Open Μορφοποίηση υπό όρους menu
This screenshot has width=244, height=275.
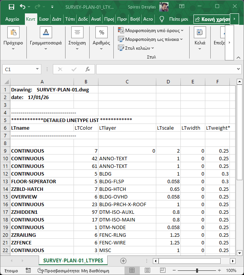click(151, 31)
